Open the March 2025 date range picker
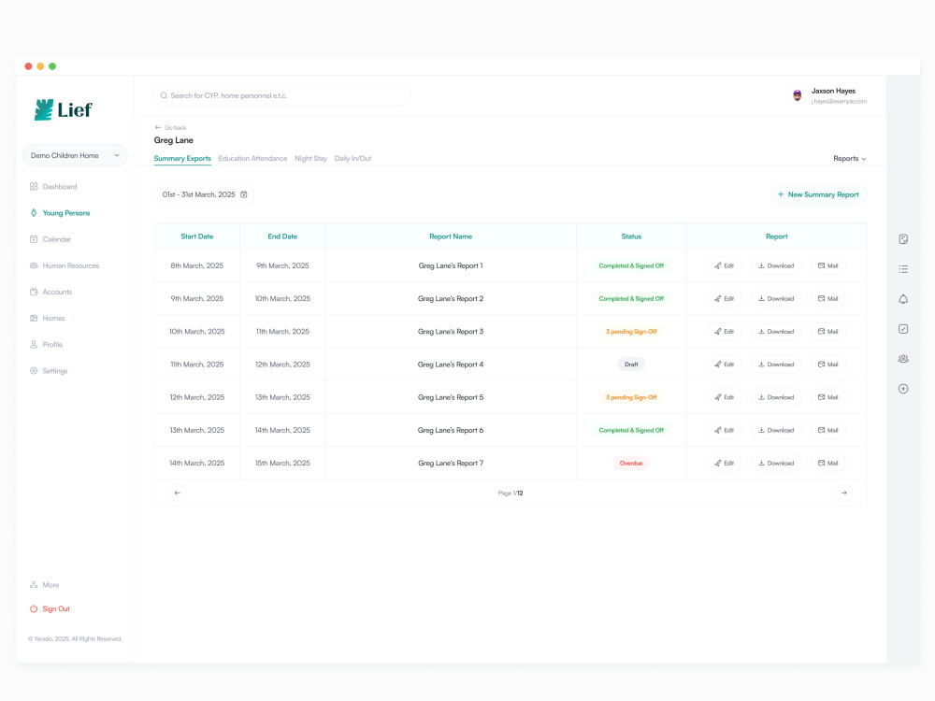Viewport: 935px width, 701px height. [205, 194]
